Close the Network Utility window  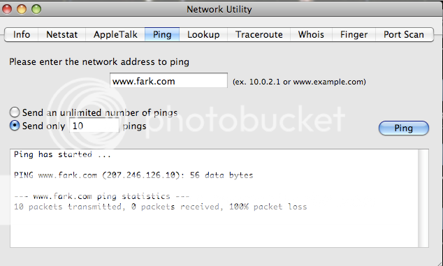point(7,9)
